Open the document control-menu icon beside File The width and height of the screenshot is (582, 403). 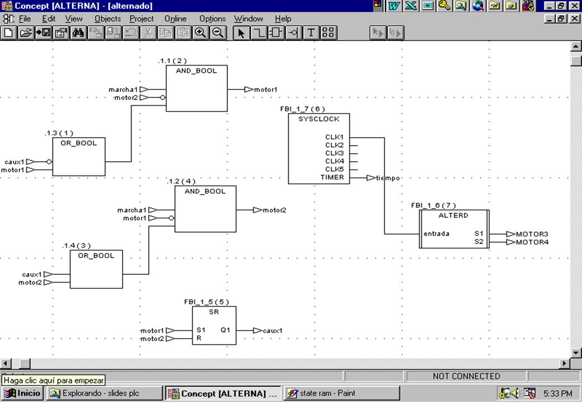tap(8, 18)
